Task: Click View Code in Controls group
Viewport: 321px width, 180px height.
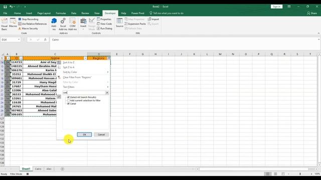Action: click(x=104, y=24)
